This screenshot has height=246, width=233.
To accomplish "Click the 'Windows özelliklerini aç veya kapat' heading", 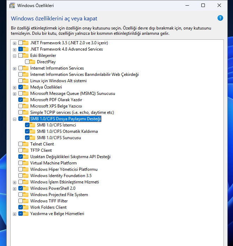I will [x=54, y=19].
